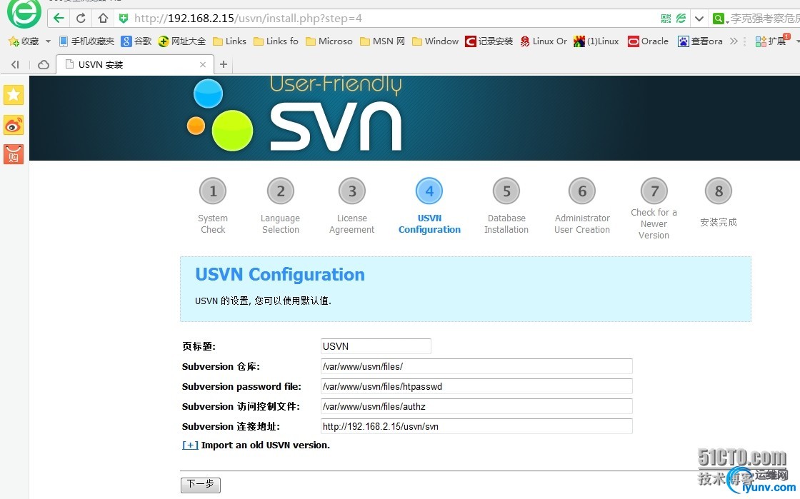Click step 6 Administrator User Creation circle
Viewport: 800px width, 499px height.
point(582,191)
